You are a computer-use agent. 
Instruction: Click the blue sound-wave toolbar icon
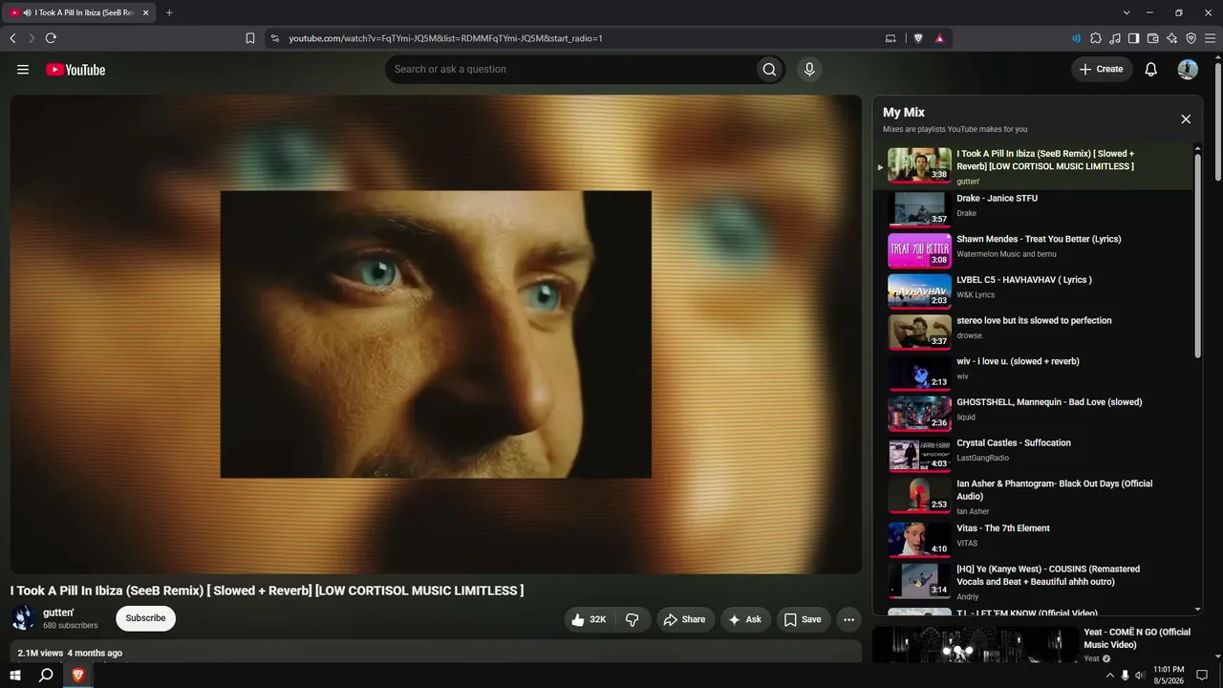tap(1077, 38)
